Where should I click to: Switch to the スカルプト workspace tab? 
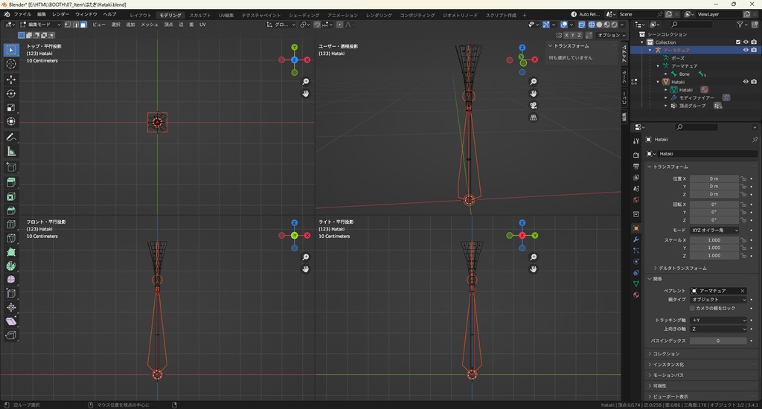point(199,15)
